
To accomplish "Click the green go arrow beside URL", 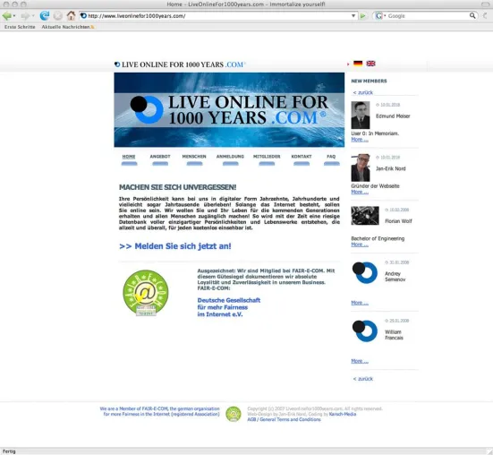I will point(363,16).
